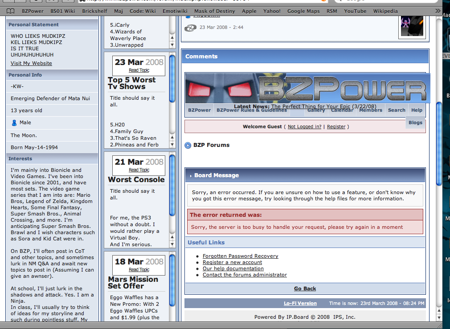This screenshot has width=450, height=329.
Task: Open Register a new account link
Action: coord(232,263)
